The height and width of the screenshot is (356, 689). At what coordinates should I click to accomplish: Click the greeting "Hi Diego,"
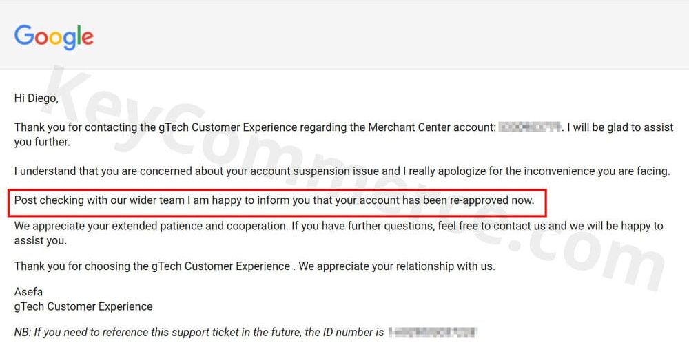[37, 98]
